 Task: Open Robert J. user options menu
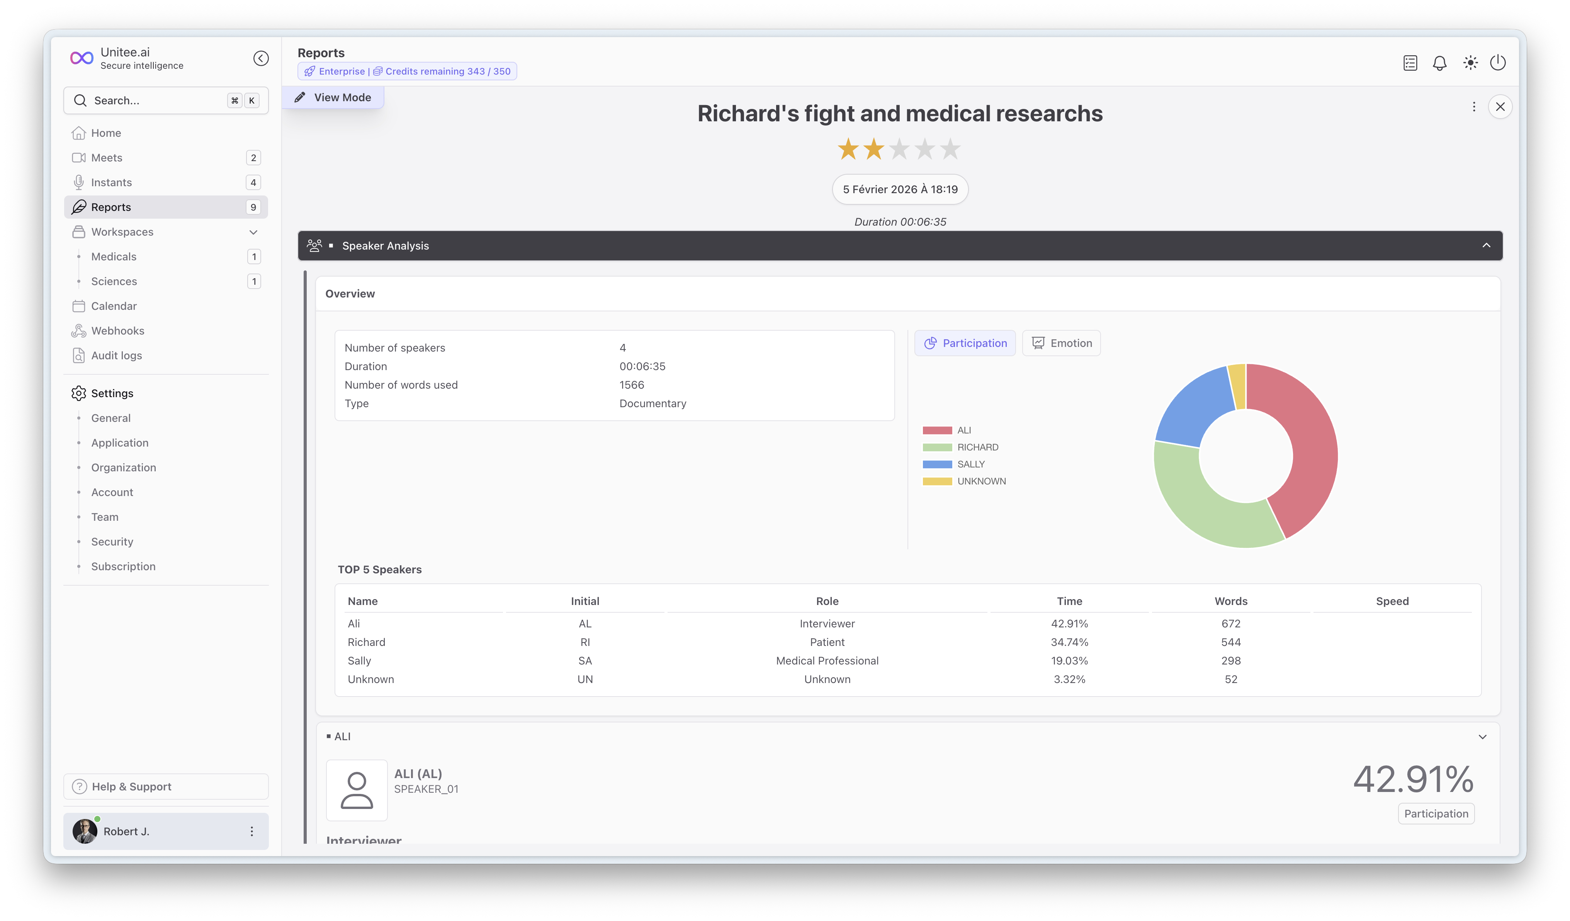pyautogui.click(x=252, y=831)
